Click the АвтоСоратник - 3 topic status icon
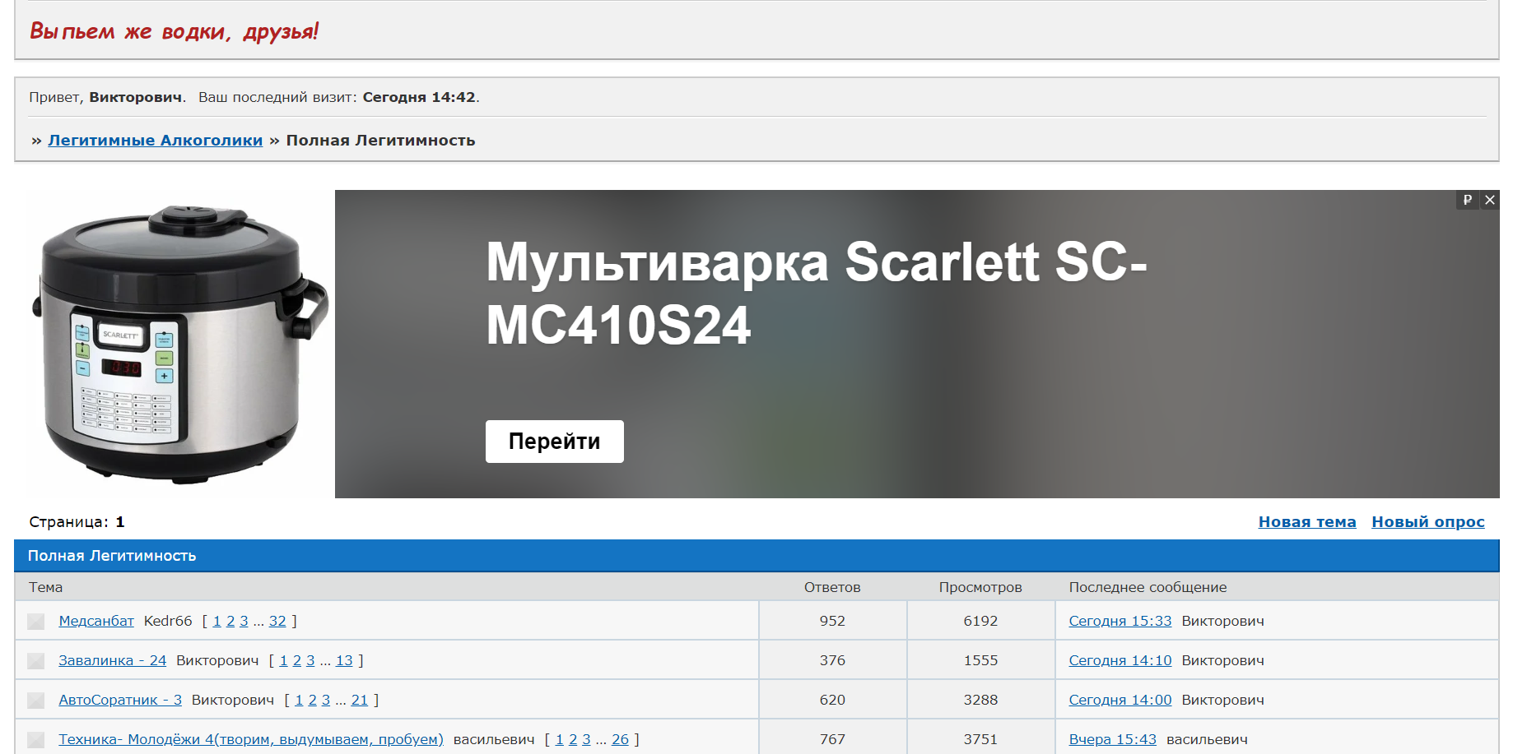The image size is (1513, 754). (35, 701)
